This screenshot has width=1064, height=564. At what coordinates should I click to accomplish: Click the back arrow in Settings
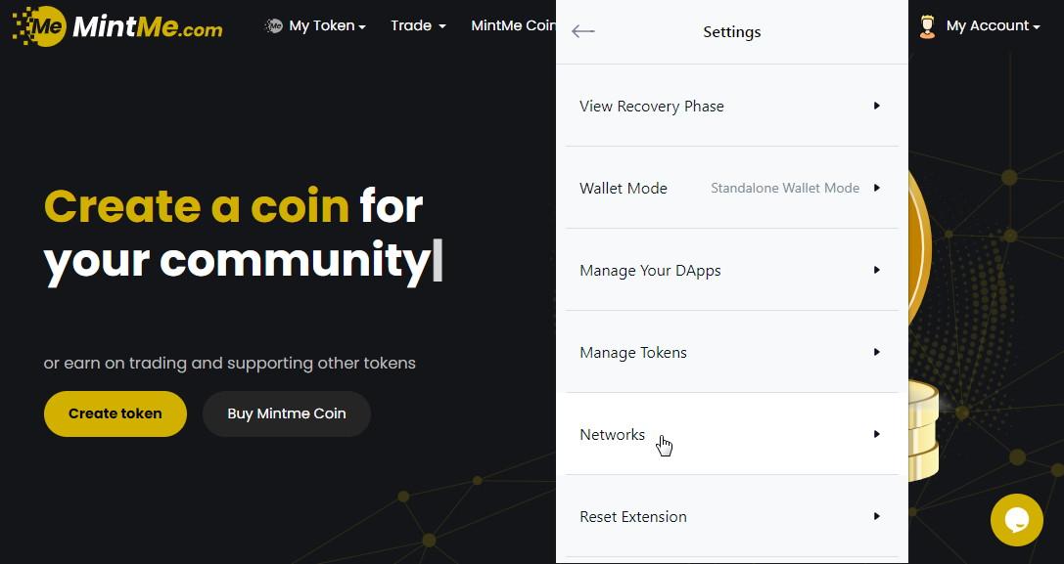pyautogui.click(x=583, y=31)
